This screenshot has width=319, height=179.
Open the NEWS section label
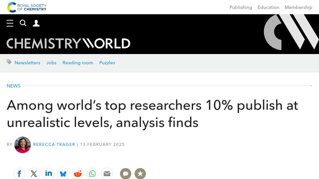coord(13,86)
